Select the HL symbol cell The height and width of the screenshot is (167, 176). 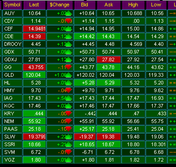(x=12, y=83)
